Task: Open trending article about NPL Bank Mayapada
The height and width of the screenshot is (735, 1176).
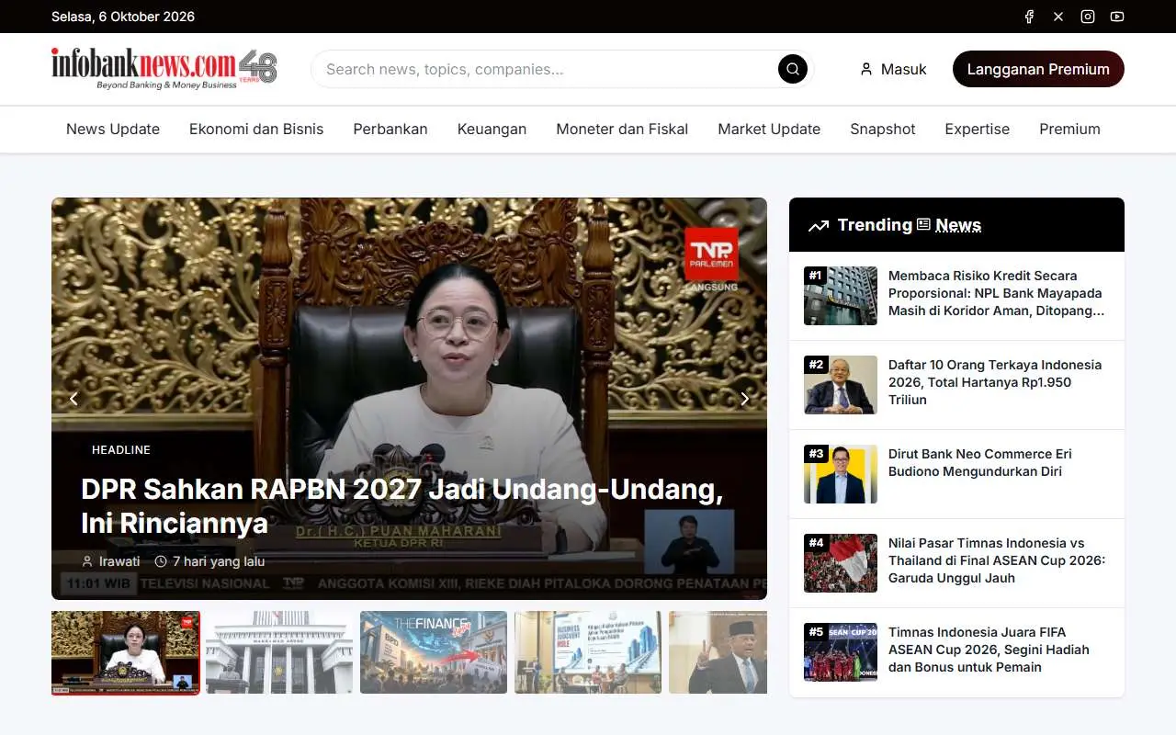Action: click(x=998, y=293)
